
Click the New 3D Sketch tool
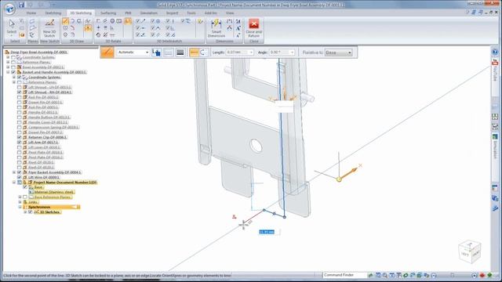[49, 28]
